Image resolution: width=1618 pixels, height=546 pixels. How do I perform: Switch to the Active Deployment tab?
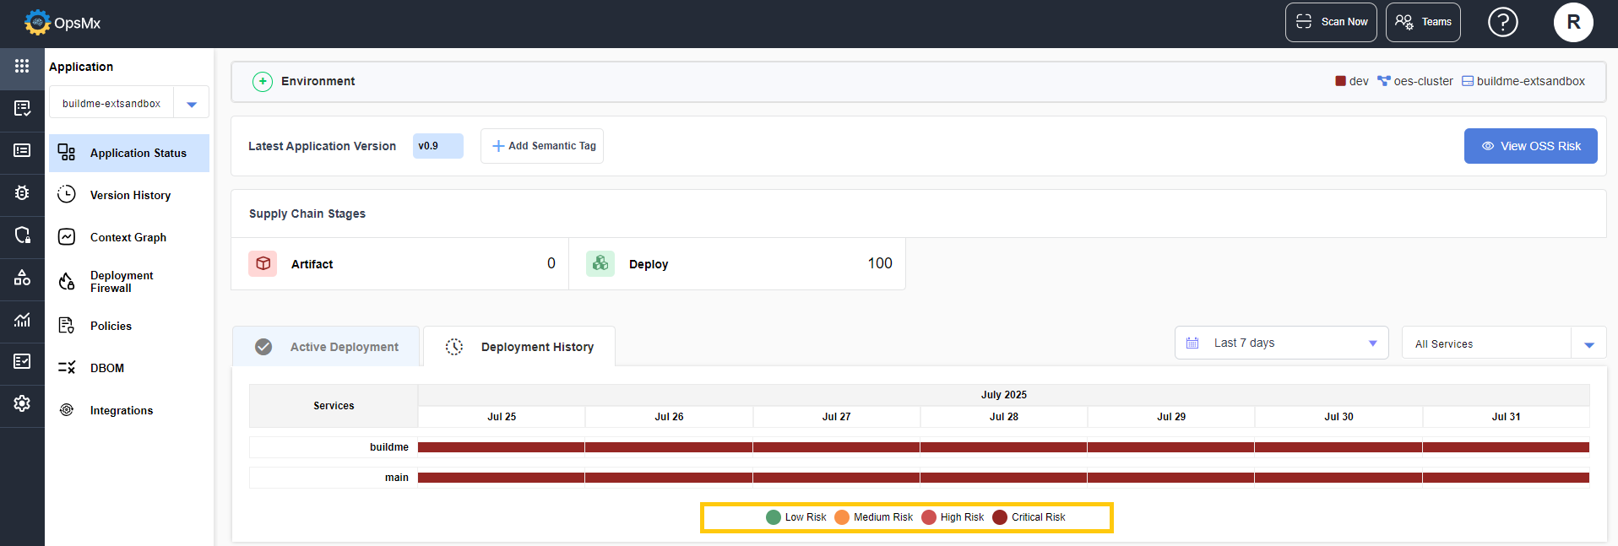click(x=327, y=347)
